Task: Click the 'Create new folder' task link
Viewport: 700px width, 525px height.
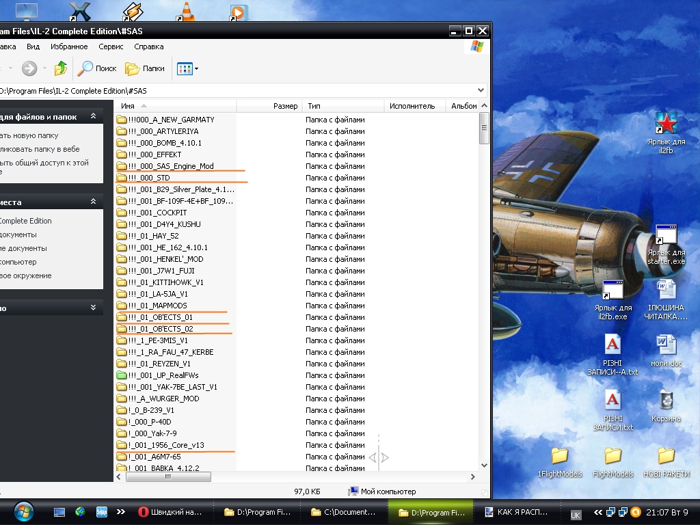Action: (x=29, y=135)
